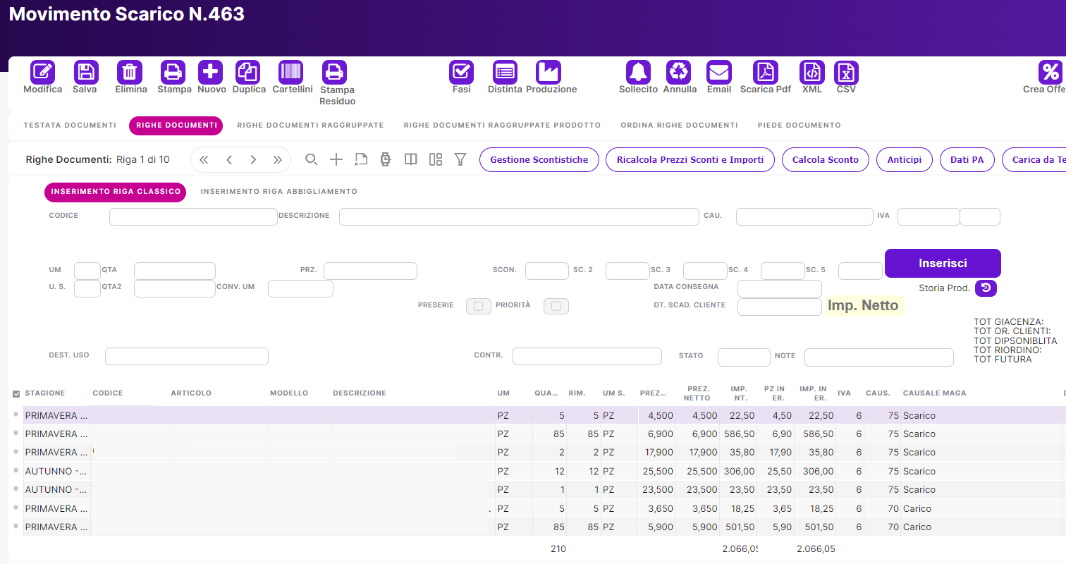Click the magnifier search icon in rows toolbar
Image resolution: width=1066 pixels, height=564 pixels.
click(311, 159)
